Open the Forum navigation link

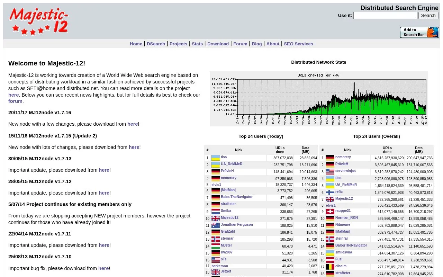pos(240,44)
